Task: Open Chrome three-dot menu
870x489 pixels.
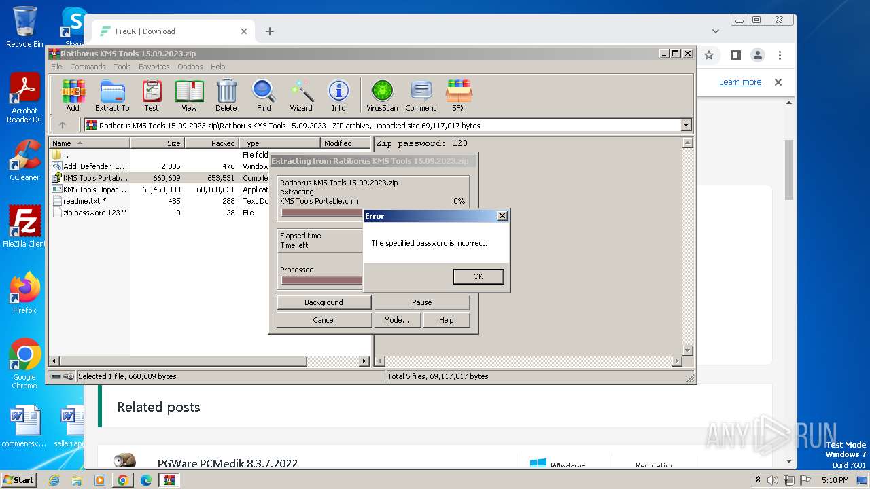Action: click(780, 55)
